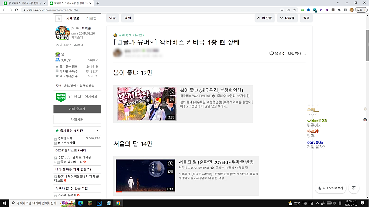Open the Minecraft block taskbar icon
Image resolution: width=369 pixels, height=207 pixels.
click(x=90, y=203)
